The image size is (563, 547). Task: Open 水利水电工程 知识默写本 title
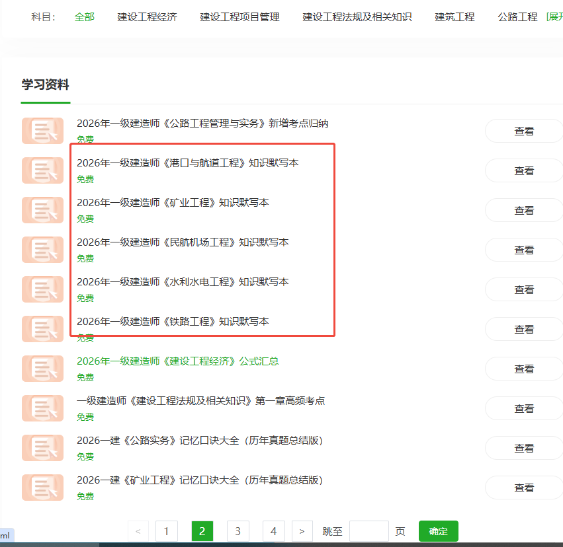click(x=183, y=281)
